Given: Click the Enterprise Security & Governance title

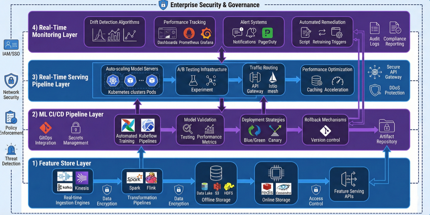Looking at the screenshot, I should 215,5.
